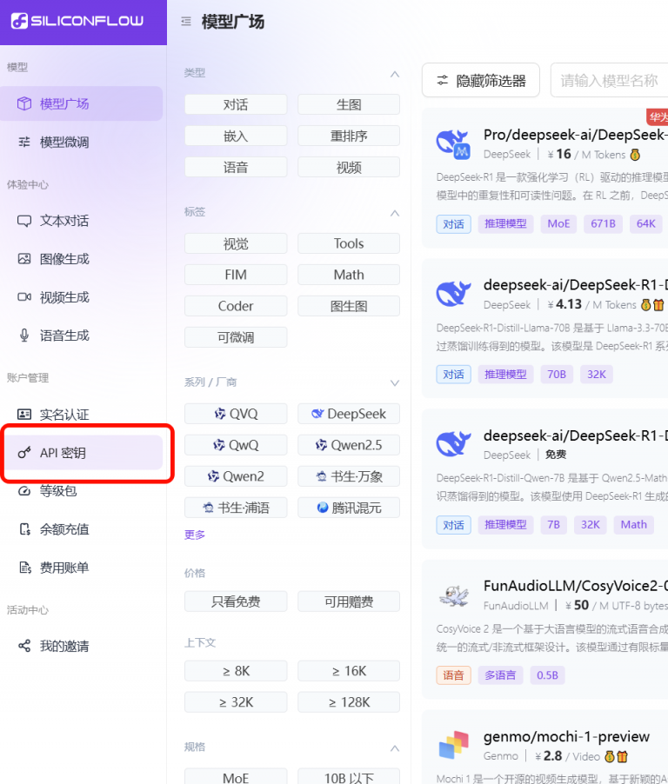Click the genmo mochi-1-preview logo
Image resolution: width=668 pixels, height=784 pixels.
point(453,745)
